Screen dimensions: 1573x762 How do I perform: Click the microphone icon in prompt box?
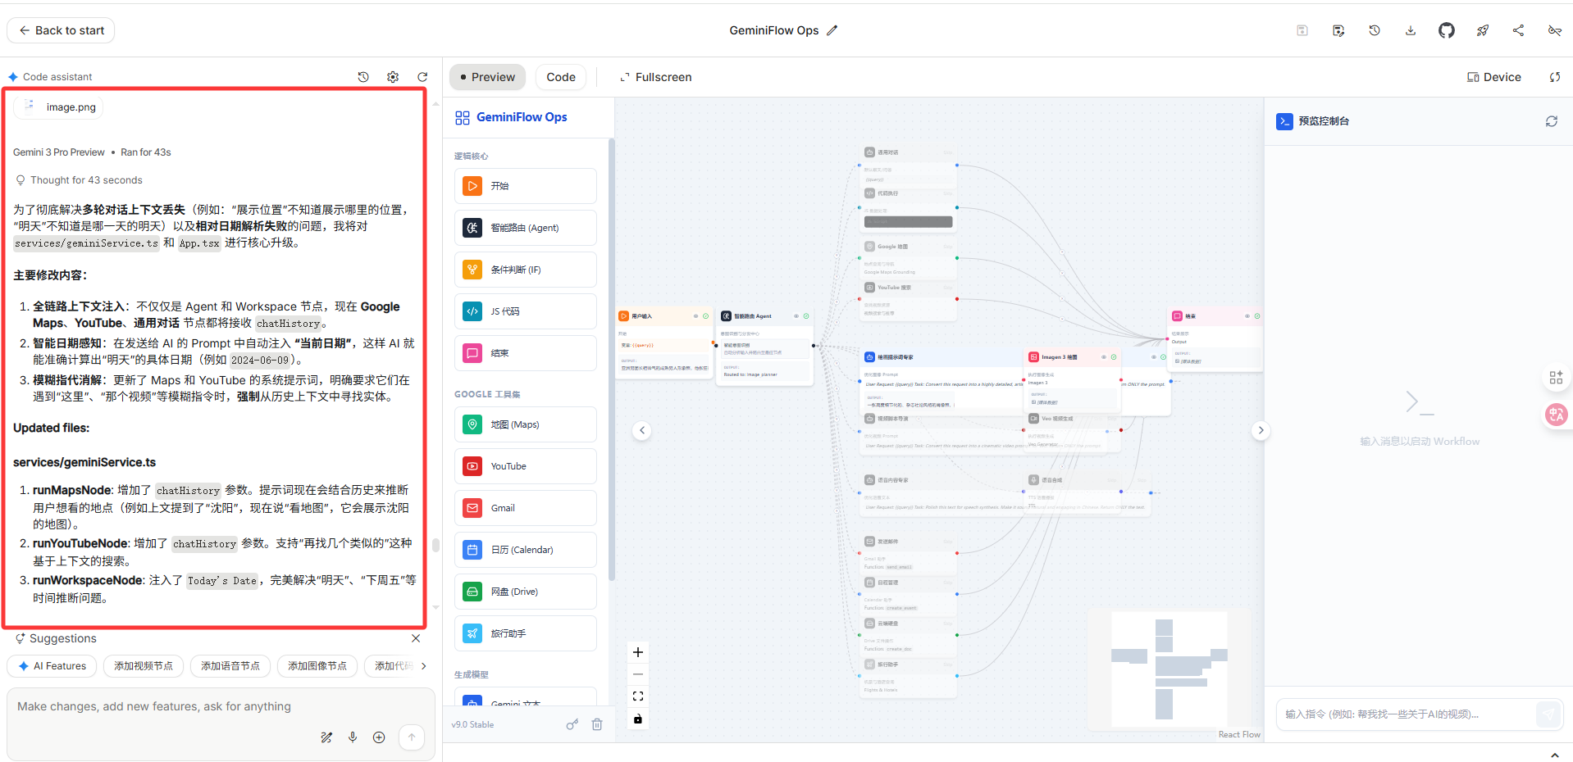[x=353, y=737]
